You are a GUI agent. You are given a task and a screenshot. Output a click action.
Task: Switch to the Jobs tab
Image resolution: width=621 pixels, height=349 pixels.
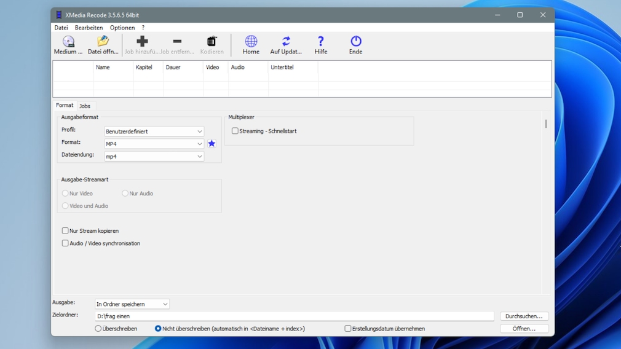click(x=85, y=106)
